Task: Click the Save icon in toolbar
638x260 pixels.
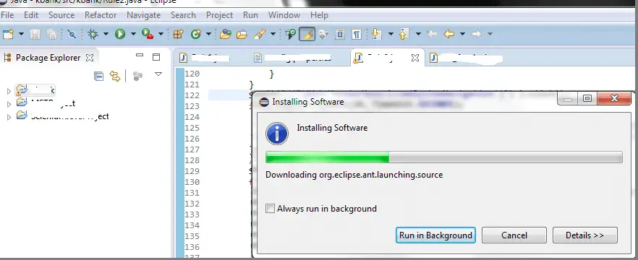Action: tap(35, 34)
